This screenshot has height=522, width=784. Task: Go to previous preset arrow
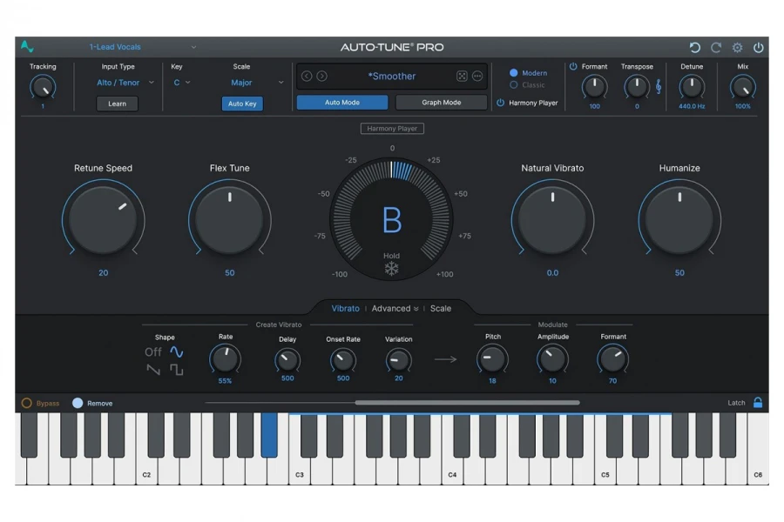pyautogui.click(x=307, y=76)
